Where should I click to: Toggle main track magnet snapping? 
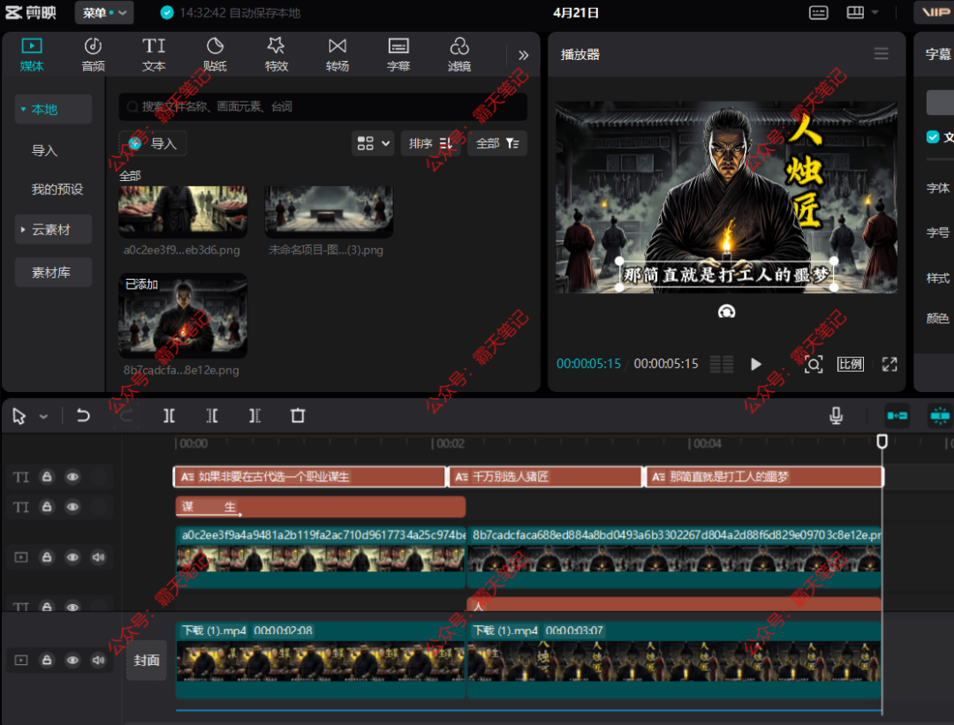pyautogui.click(x=897, y=415)
